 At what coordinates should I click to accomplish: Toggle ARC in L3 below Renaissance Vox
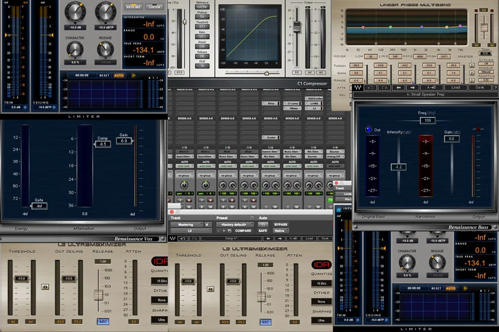[103, 321]
